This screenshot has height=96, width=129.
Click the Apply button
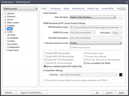[122, 93]
